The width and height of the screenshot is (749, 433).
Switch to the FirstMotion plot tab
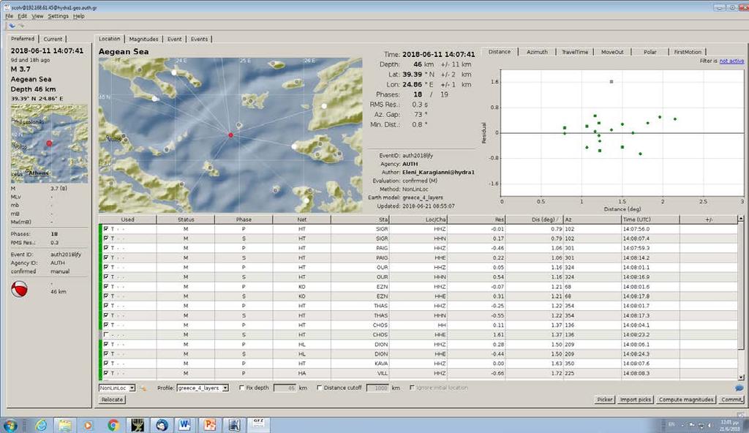(688, 52)
